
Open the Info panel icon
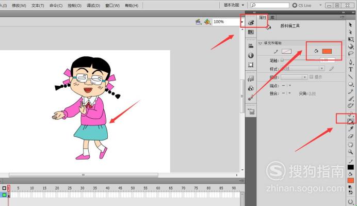point(251,55)
